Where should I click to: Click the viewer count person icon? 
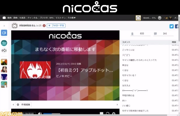(132, 34)
